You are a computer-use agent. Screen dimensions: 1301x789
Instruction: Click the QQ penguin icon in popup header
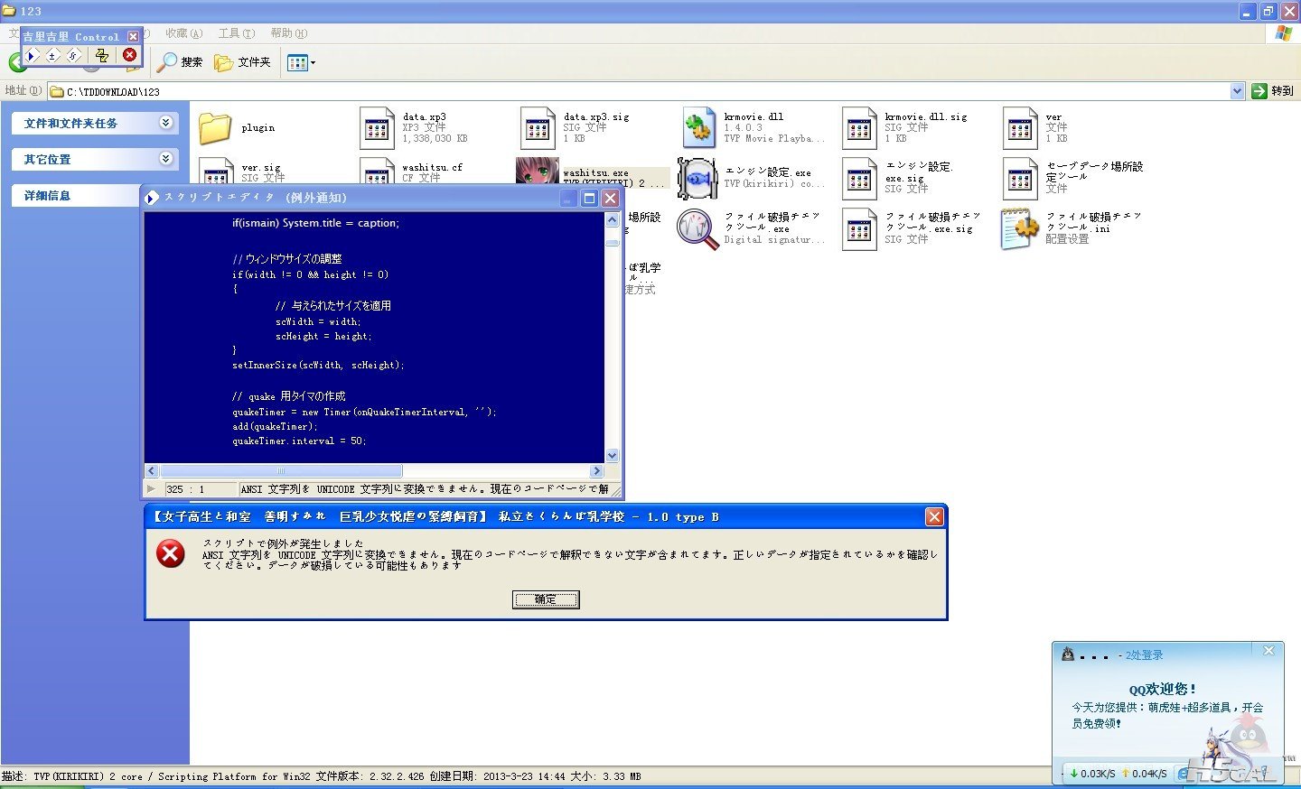click(x=1068, y=654)
